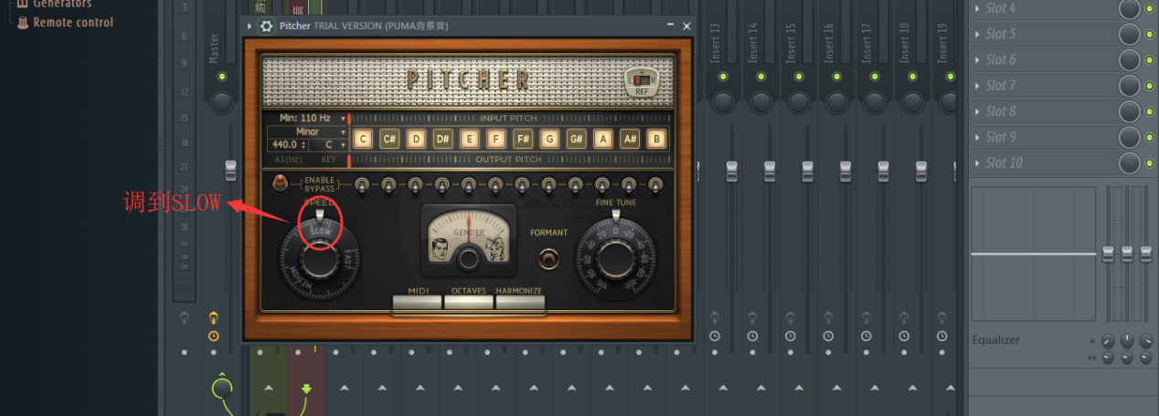Click the Equalizer graph display

[x=1033, y=254]
